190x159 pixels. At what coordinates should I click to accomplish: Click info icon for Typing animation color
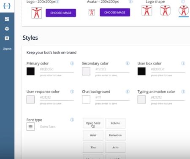click(183, 92)
